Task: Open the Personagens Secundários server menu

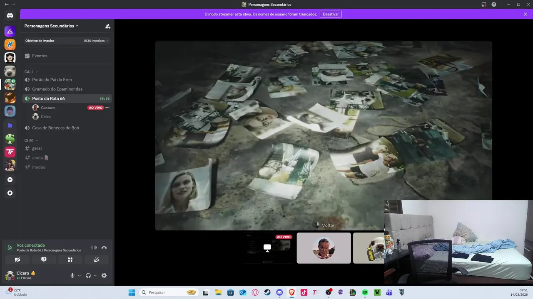Action: coord(52,26)
